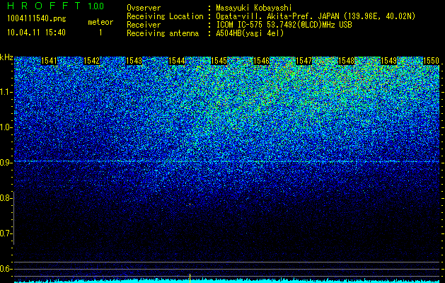Image resolution: width=445 pixels, height=283 pixels.
Task: Click the 0.6 kHz axis label
Action: pos(6,269)
